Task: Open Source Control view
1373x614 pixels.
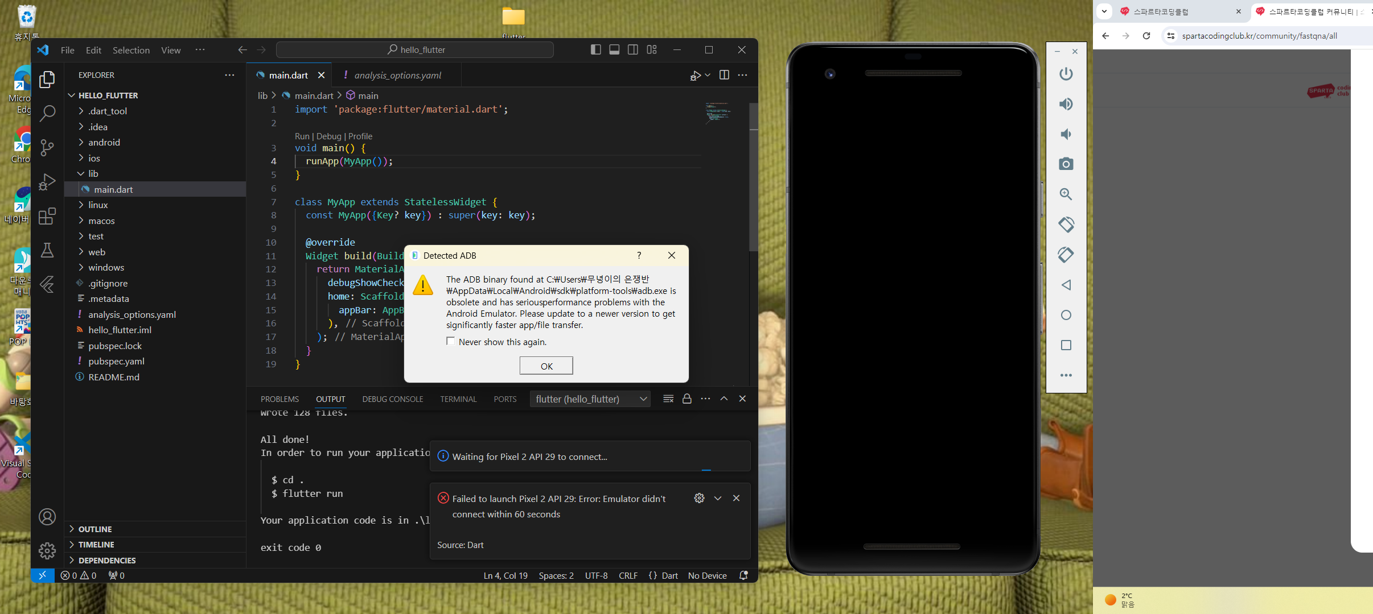Action: [x=47, y=148]
